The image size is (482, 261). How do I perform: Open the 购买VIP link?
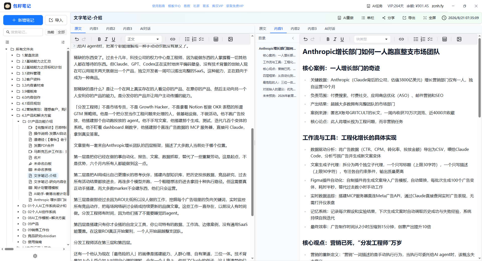coord(217,6)
